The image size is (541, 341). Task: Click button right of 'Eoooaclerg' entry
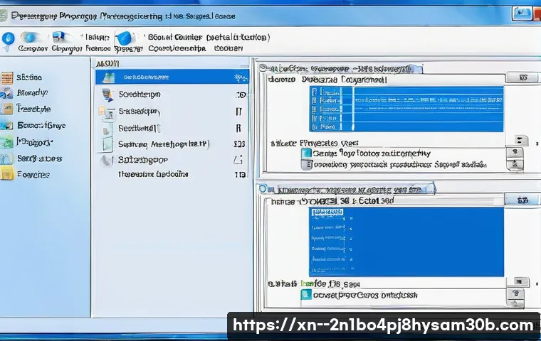(x=515, y=164)
